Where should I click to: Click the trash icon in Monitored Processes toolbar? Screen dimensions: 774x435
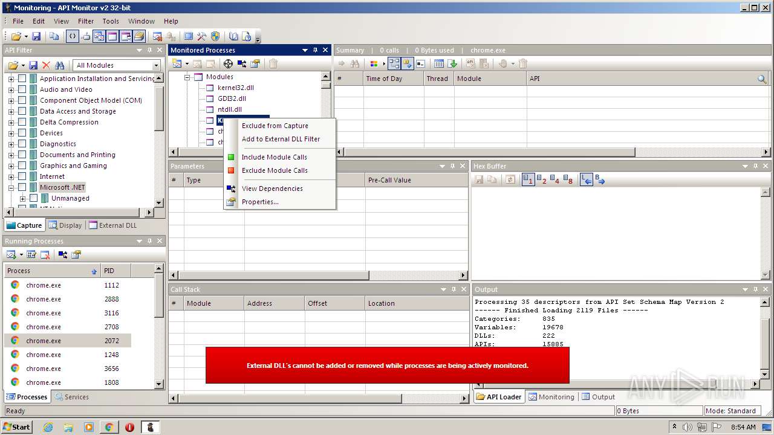[x=273, y=63]
